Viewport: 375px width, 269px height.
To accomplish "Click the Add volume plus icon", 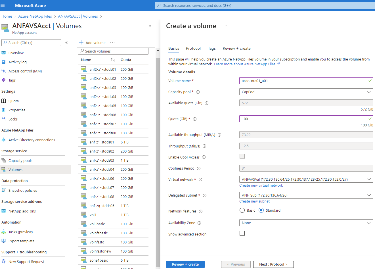I will (x=81, y=43).
